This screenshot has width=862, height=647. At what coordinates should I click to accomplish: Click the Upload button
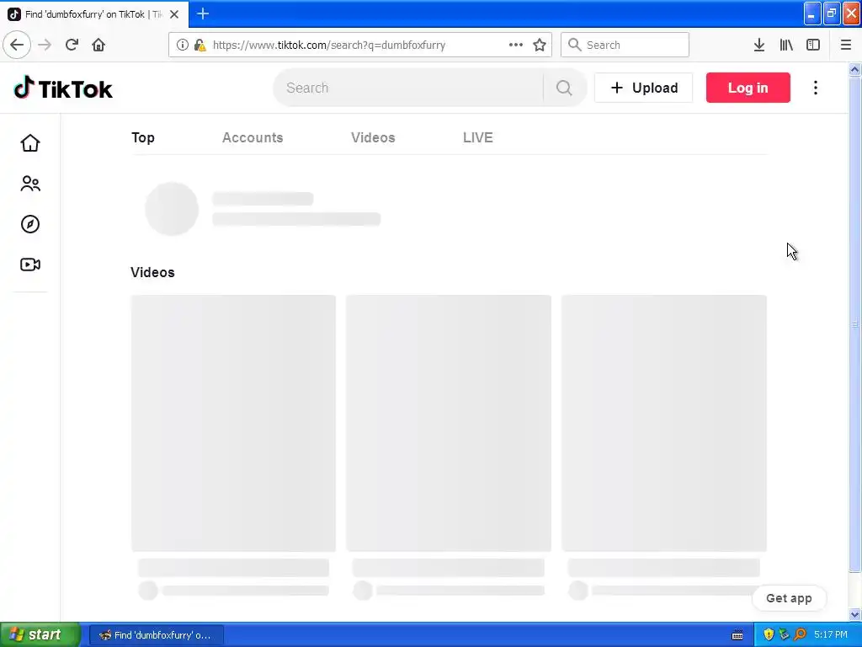[x=644, y=88]
